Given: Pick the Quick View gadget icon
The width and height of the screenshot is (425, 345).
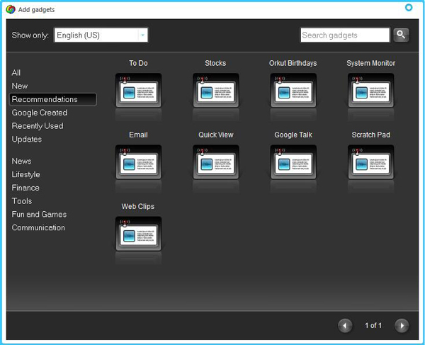Looking at the screenshot, I should 216,162.
